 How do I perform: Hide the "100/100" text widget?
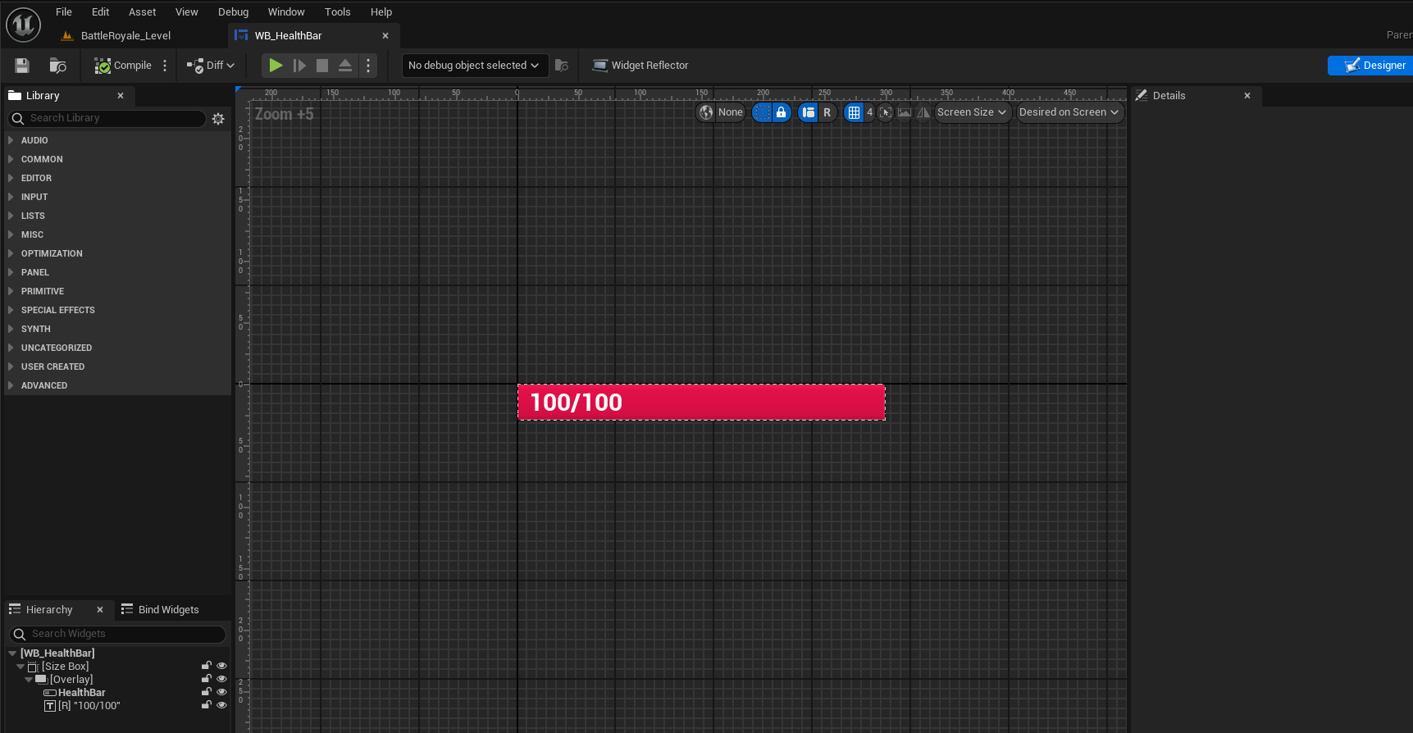221,706
